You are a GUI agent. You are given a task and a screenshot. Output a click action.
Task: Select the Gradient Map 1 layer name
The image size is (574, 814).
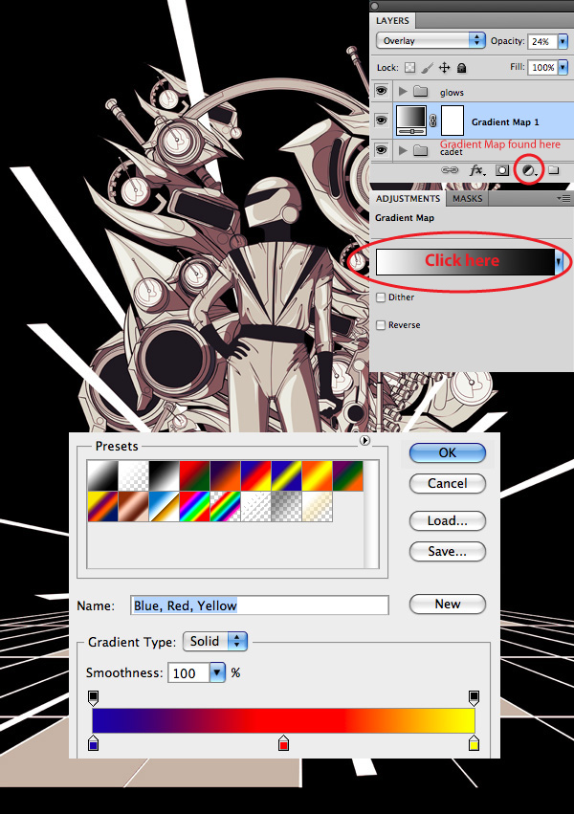(x=505, y=122)
